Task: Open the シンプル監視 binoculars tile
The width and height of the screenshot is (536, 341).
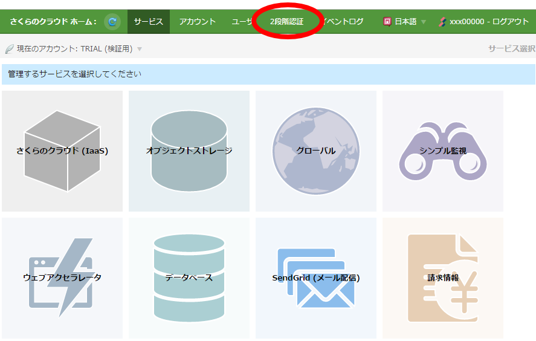Action: pos(443,151)
